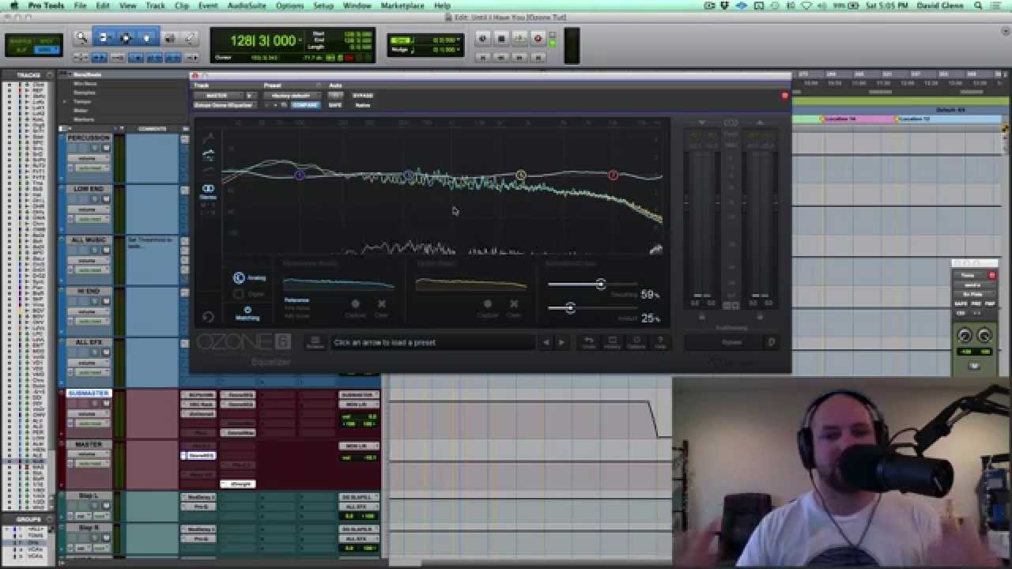The height and width of the screenshot is (569, 1012).
Task: Select the Selector tool in the toolbar
Action: [x=125, y=37]
